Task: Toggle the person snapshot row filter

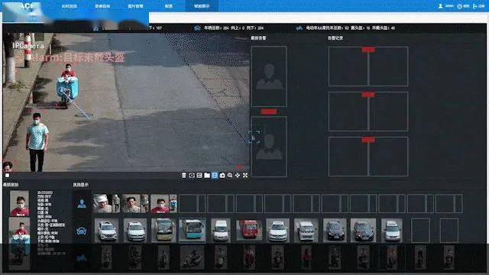Action: click(82, 204)
